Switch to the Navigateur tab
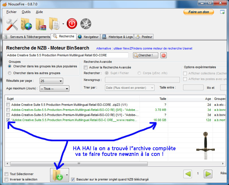 pos(88,37)
